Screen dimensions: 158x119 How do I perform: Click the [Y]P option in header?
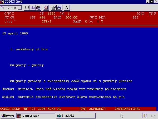point(152,13)
